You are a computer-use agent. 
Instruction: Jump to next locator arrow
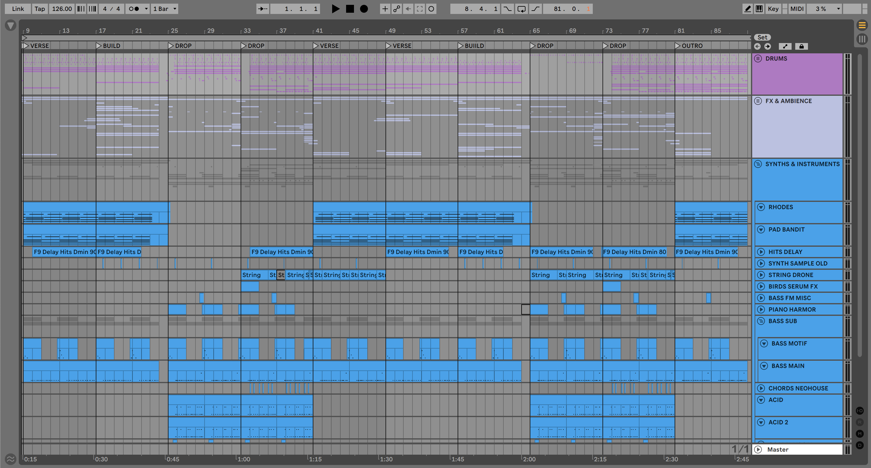pyautogui.click(x=768, y=46)
